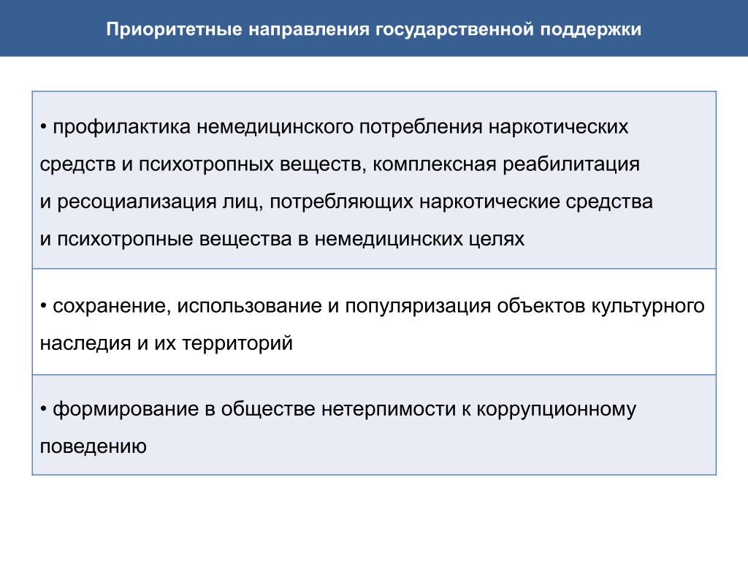Screen dimensions: 748x561
Task: Click the word 'сохранение' in second block
Action: tap(112, 306)
